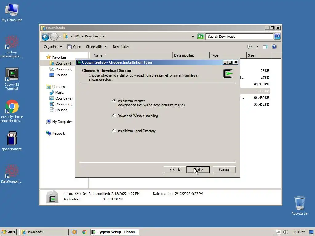Click the 93,383 KB file size entry
Screen dimensions: 315x236
(x=261, y=84)
